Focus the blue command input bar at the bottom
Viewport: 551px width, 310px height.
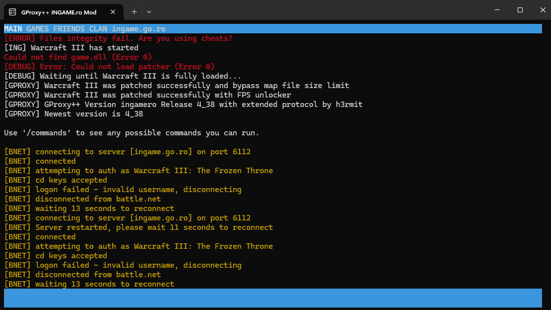pyautogui.click(x=273, y=298)
